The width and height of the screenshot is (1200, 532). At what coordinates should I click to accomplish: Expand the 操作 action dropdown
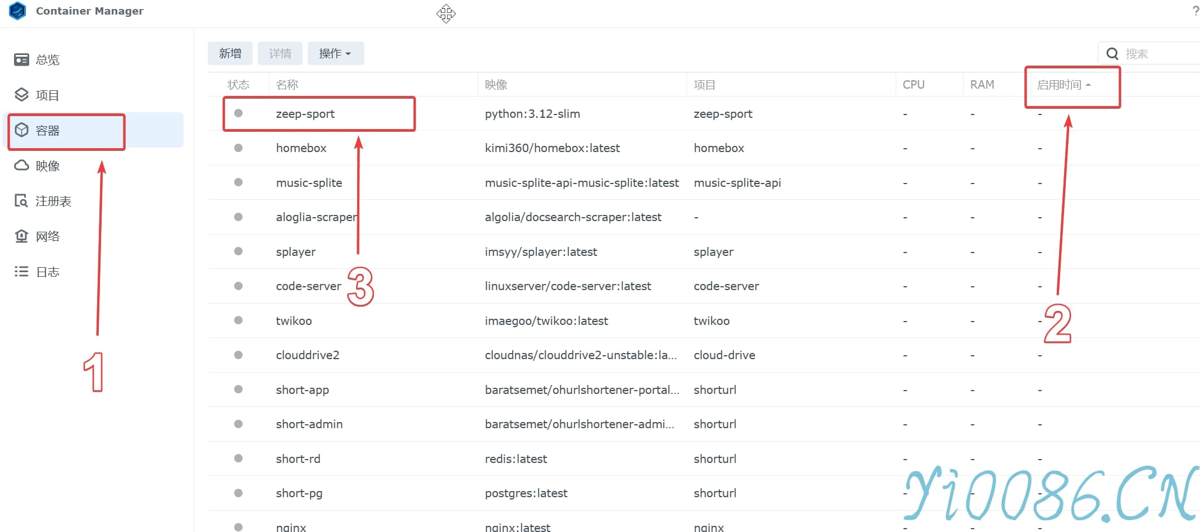coord(335,53)
